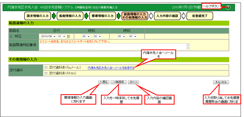Click the green arrow after 嚮導情報の入力
Viewport: 244px width, 117px height.
(x=119, y=16)
